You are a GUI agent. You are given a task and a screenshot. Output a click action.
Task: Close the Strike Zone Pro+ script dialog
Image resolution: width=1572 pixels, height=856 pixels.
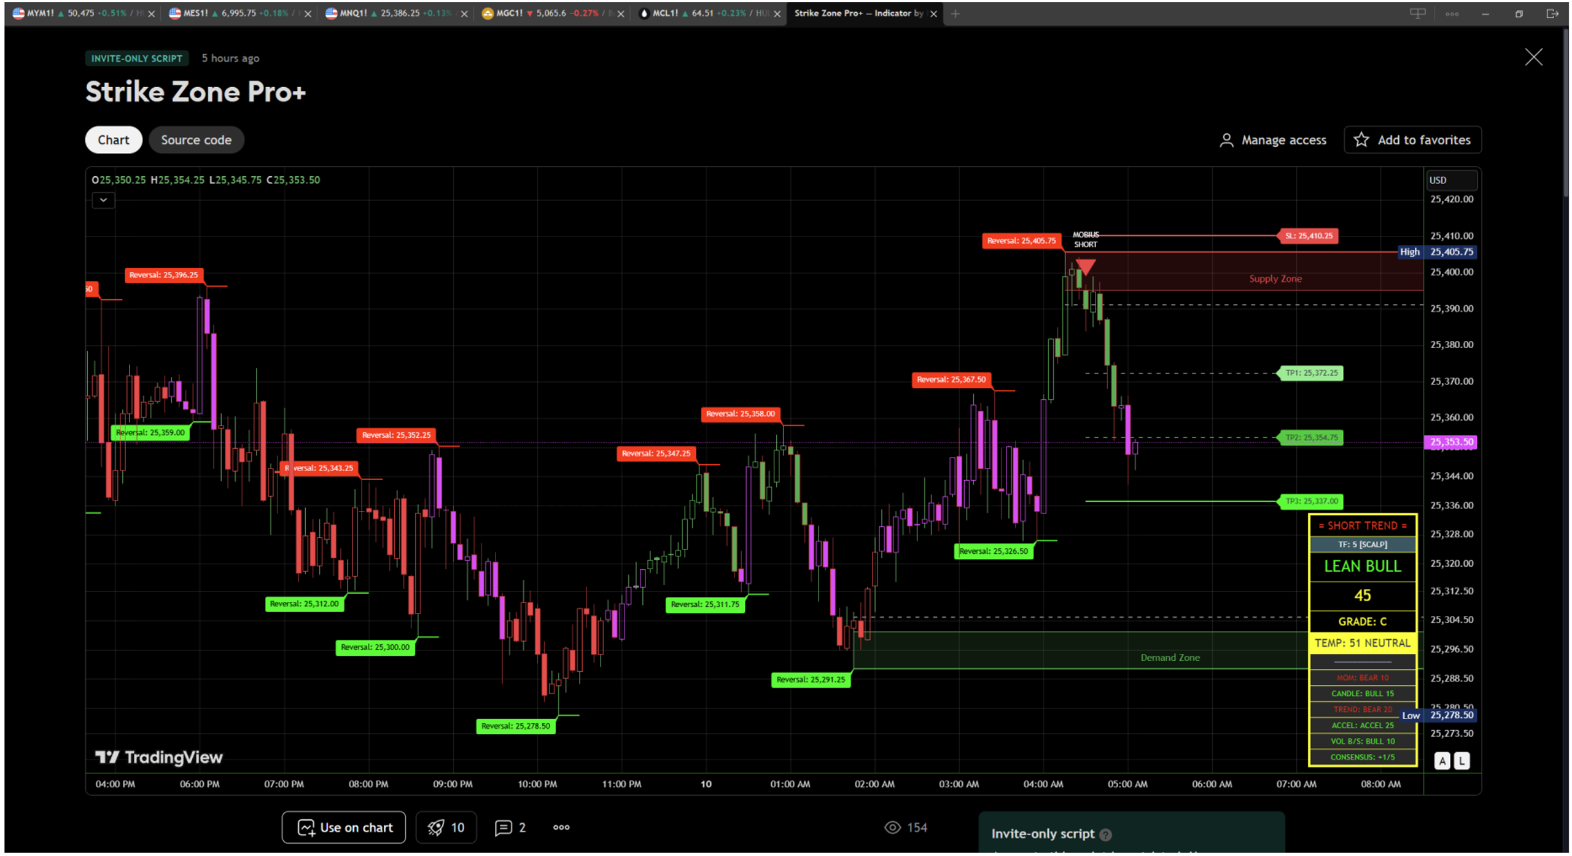(x=1534, y=57)
